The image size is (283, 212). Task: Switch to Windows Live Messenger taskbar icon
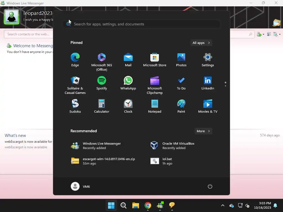[x=160, y=205]
